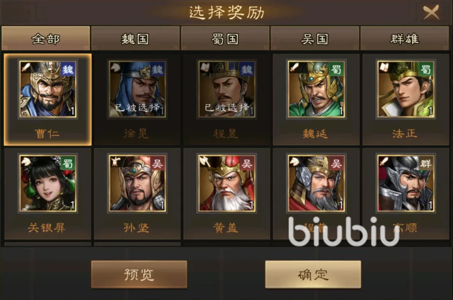Screen dimensions: 453x300
Task: Select the 程普 hero portrait
Action: coord(316,183)
